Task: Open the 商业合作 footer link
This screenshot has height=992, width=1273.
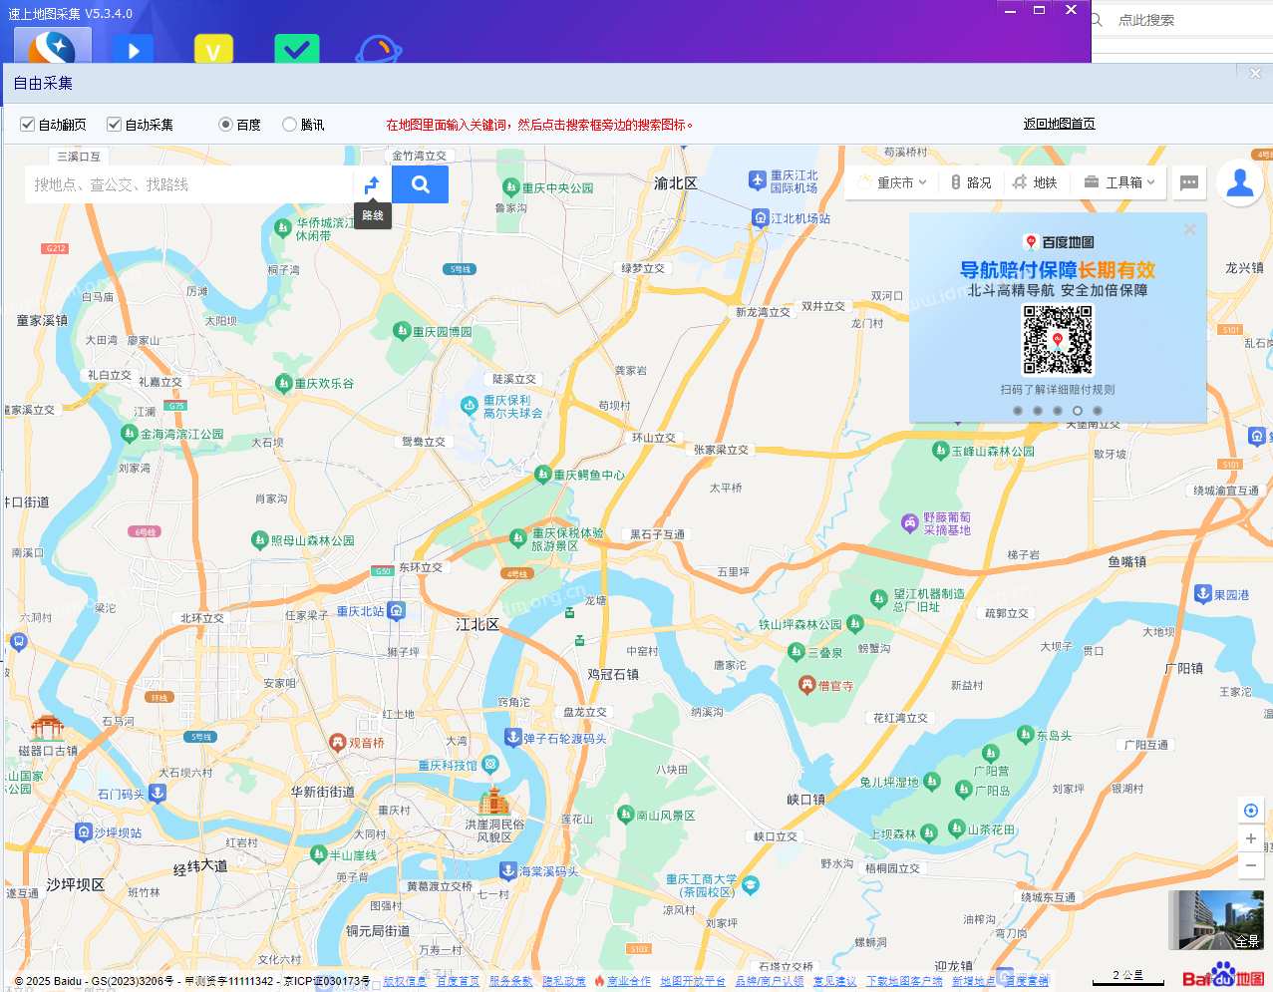Action: [x=628, y=981]
